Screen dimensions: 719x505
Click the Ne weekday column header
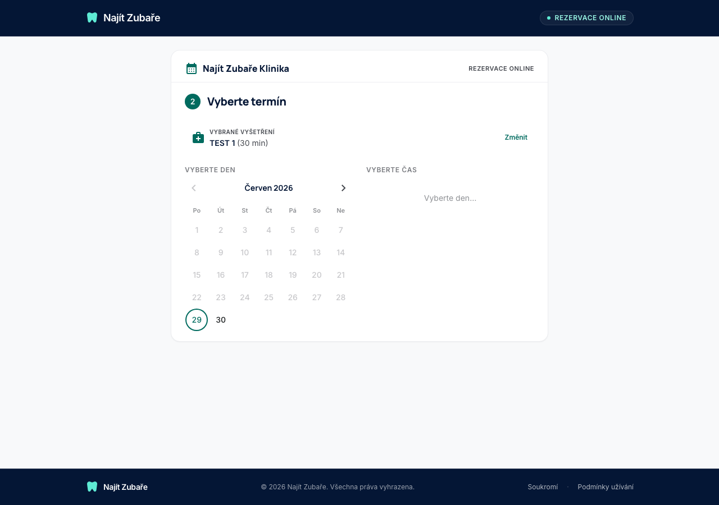click(x=341, y=210)
